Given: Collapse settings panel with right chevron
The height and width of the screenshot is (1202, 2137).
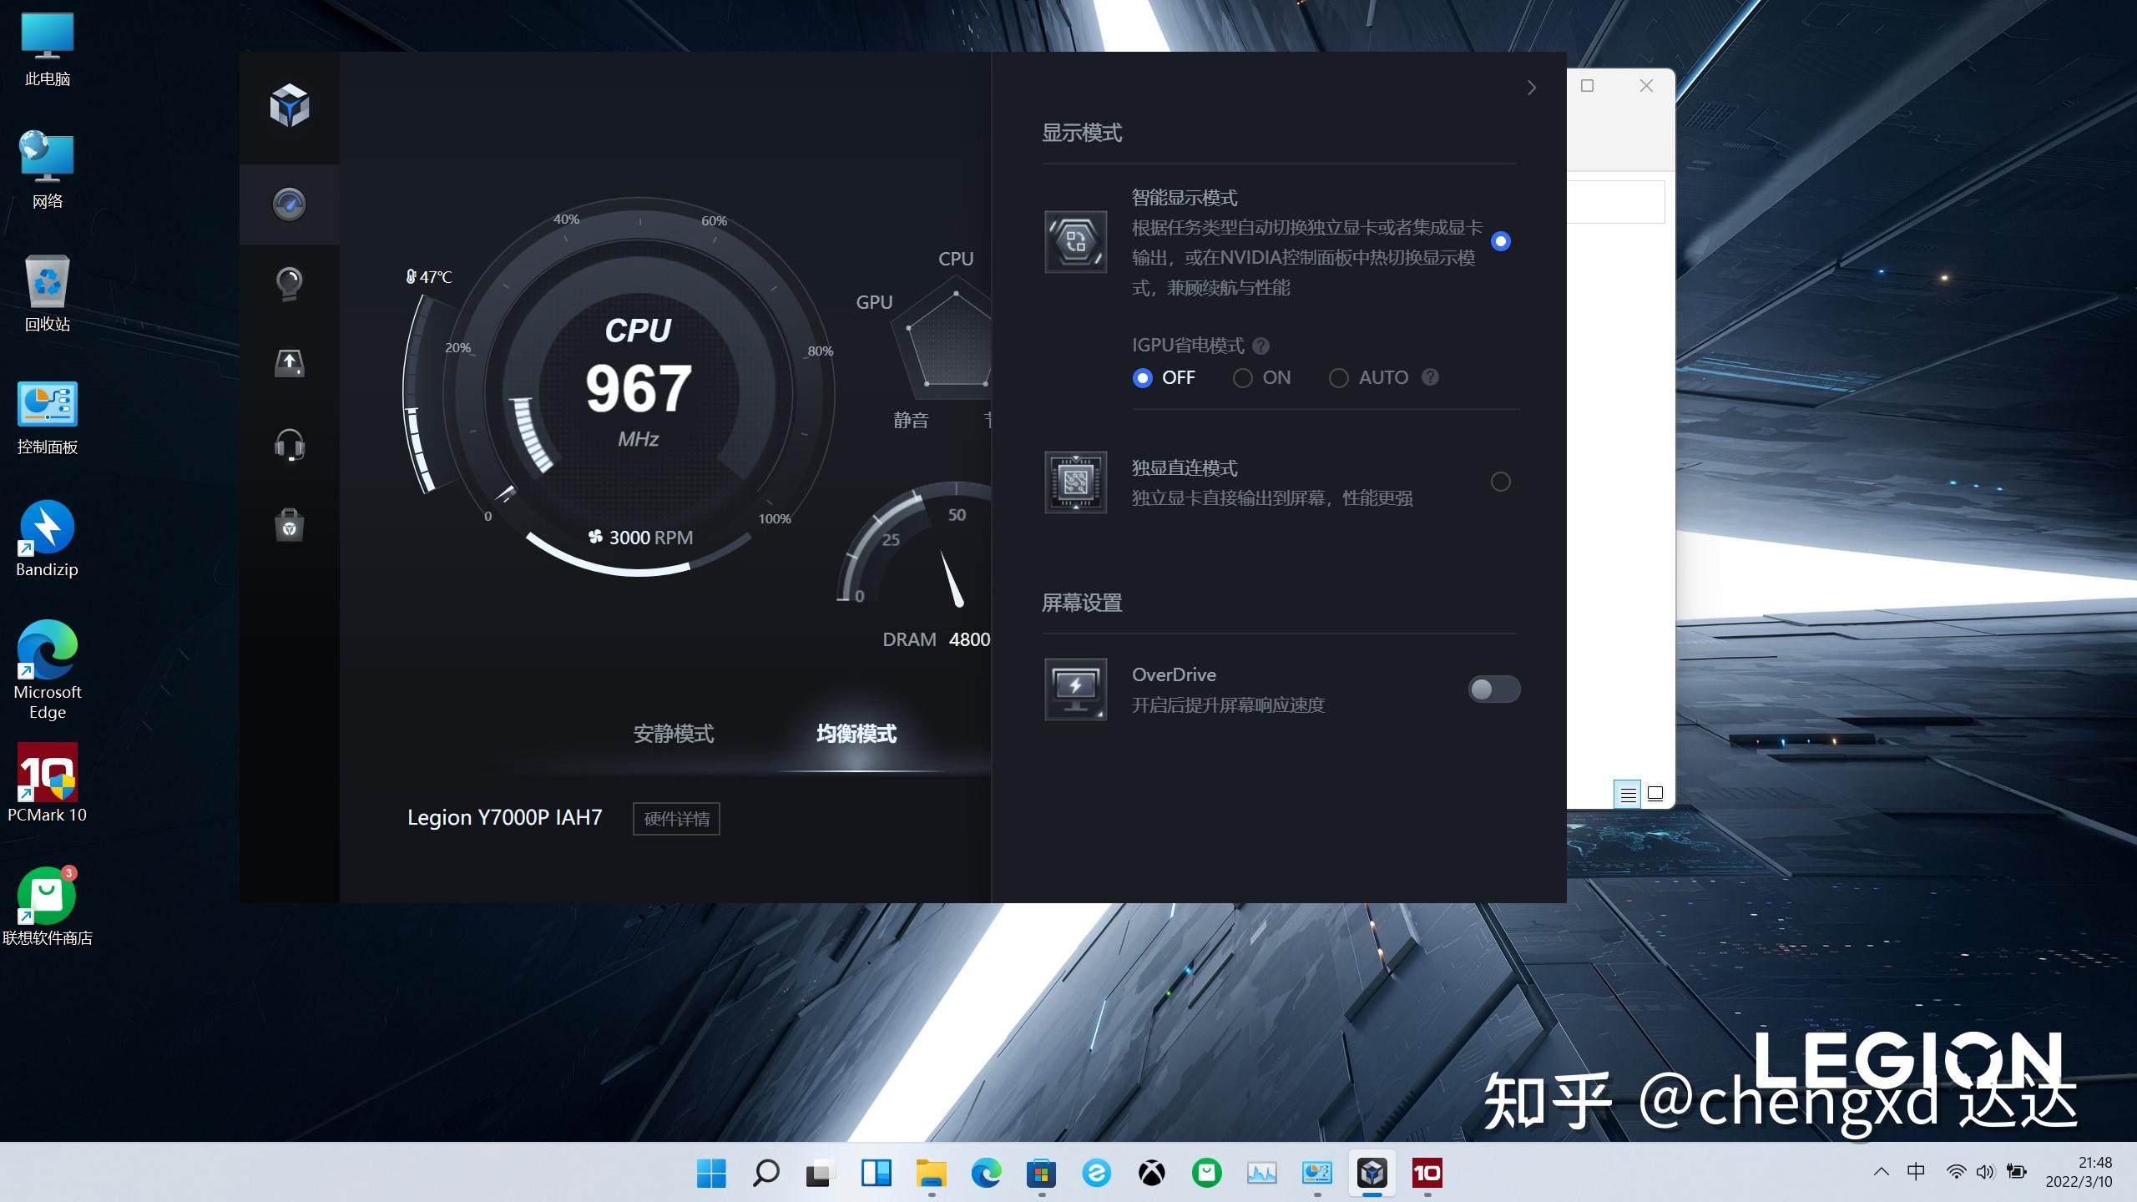Looking at the screenshot, I should coord(1531,88).
